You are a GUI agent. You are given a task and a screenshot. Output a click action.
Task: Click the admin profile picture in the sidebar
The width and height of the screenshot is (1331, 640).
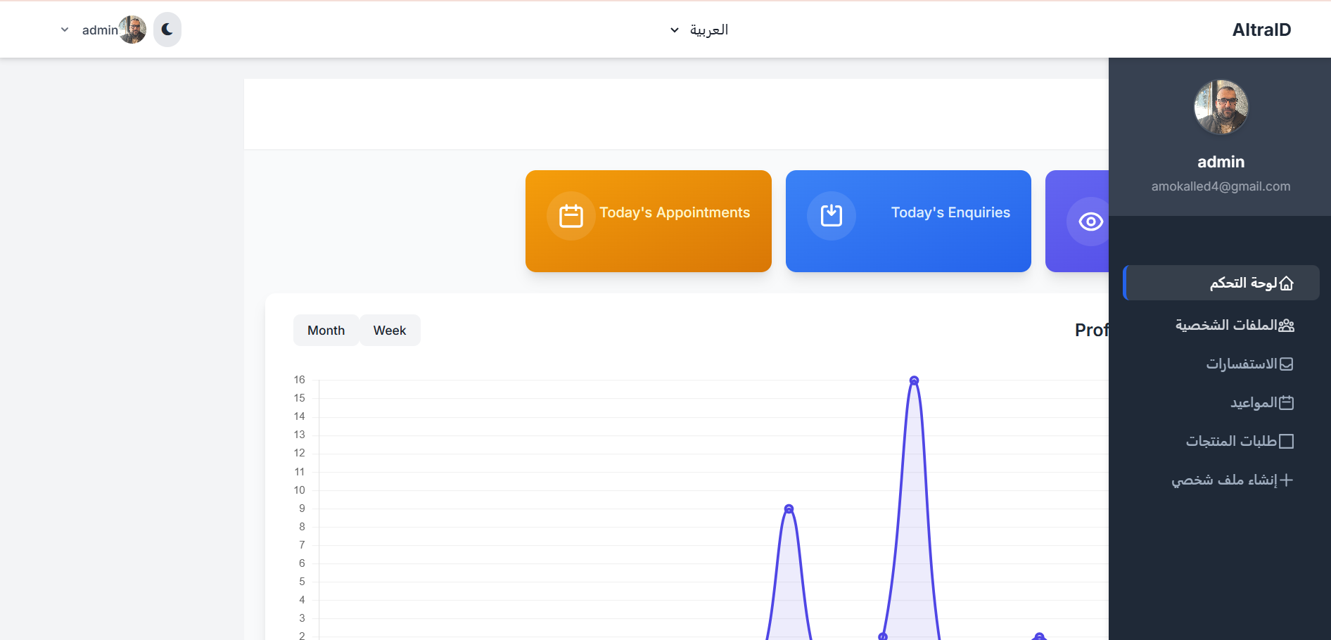pyautogui.click(x=1221, y=107)
